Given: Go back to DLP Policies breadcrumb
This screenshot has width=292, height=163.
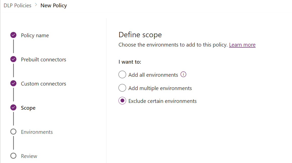Looking at the screenshot, I should pos(17,6).
